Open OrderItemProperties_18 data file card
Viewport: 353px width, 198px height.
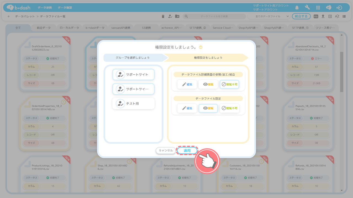(45, 123)
